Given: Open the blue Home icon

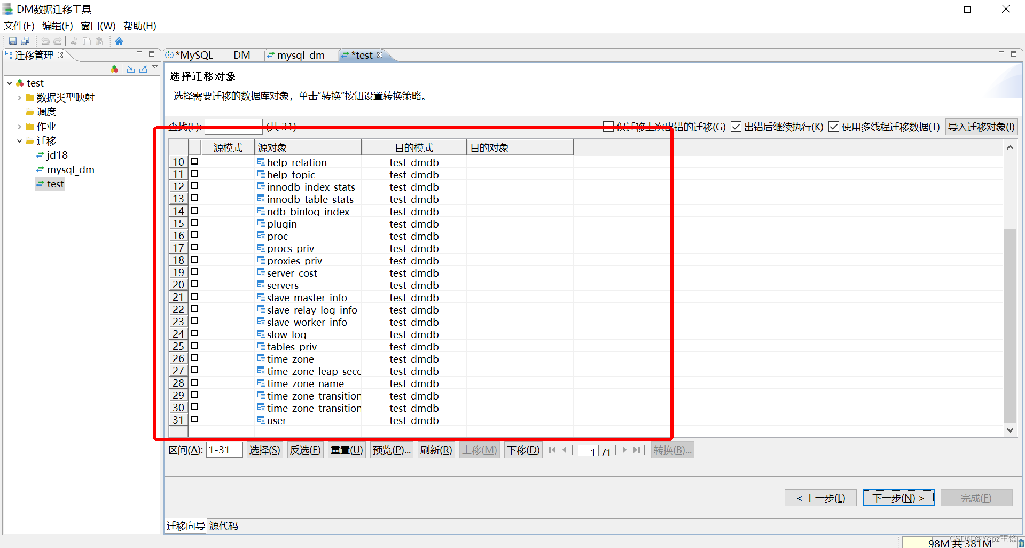Looking at the screenshot, I should coord(119,41).
